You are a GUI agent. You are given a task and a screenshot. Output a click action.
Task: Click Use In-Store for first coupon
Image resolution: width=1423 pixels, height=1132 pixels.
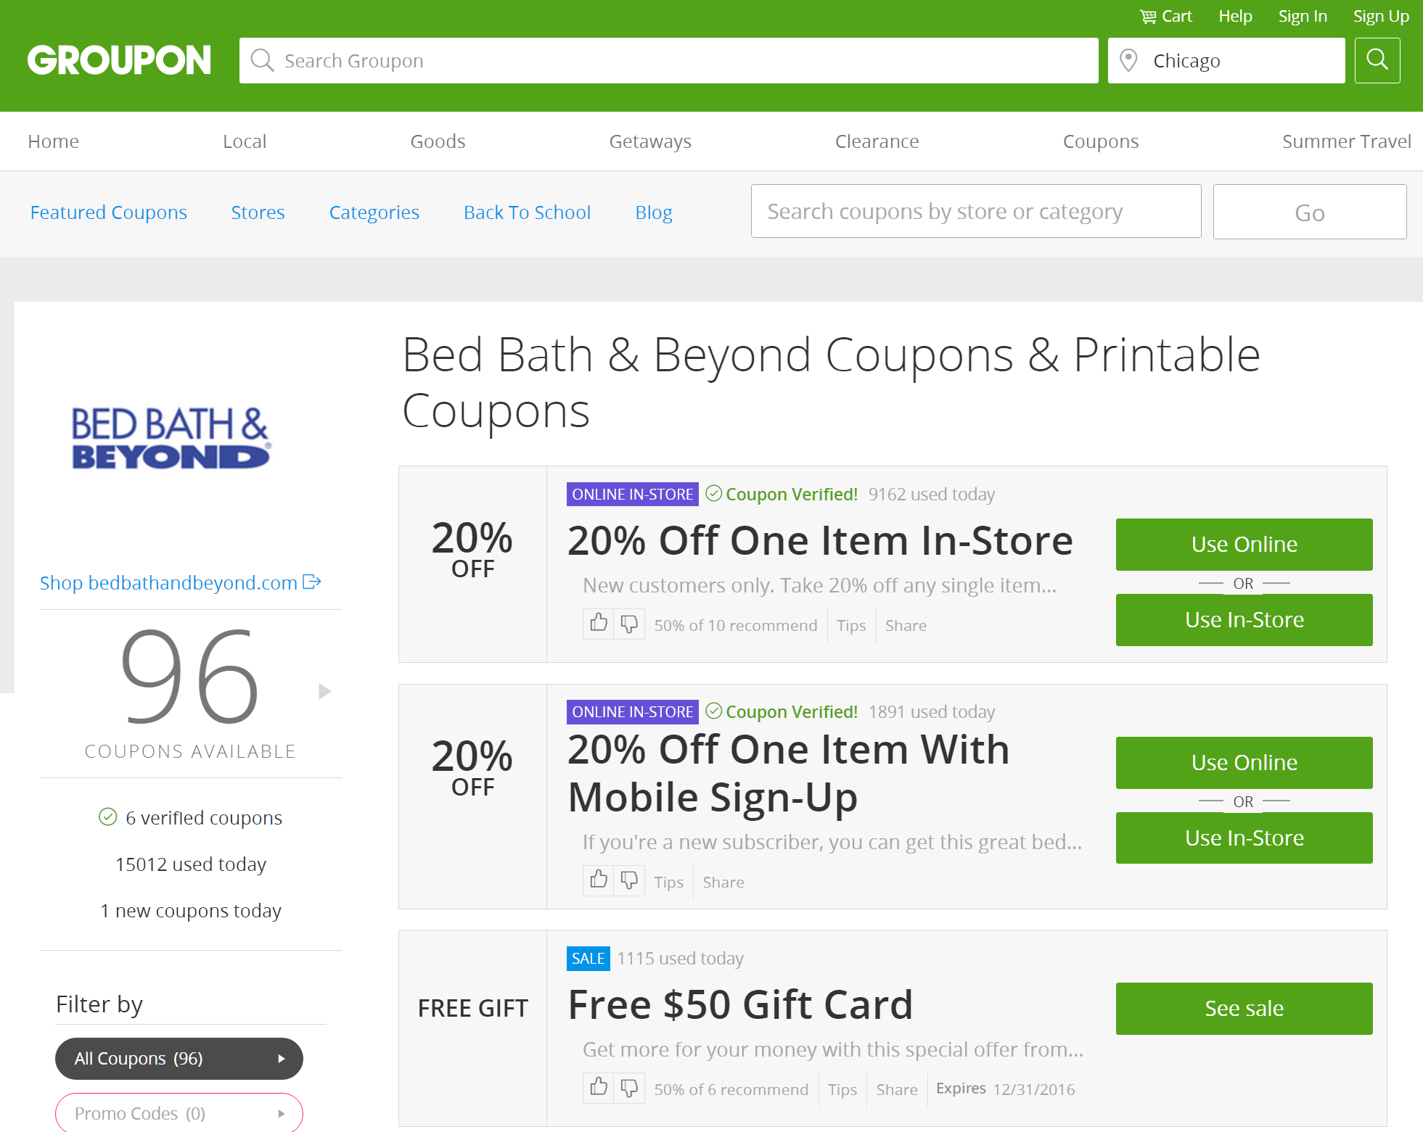coord(1244,620)
